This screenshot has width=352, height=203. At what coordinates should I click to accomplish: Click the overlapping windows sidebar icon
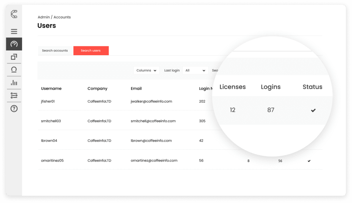coord(14,57)
